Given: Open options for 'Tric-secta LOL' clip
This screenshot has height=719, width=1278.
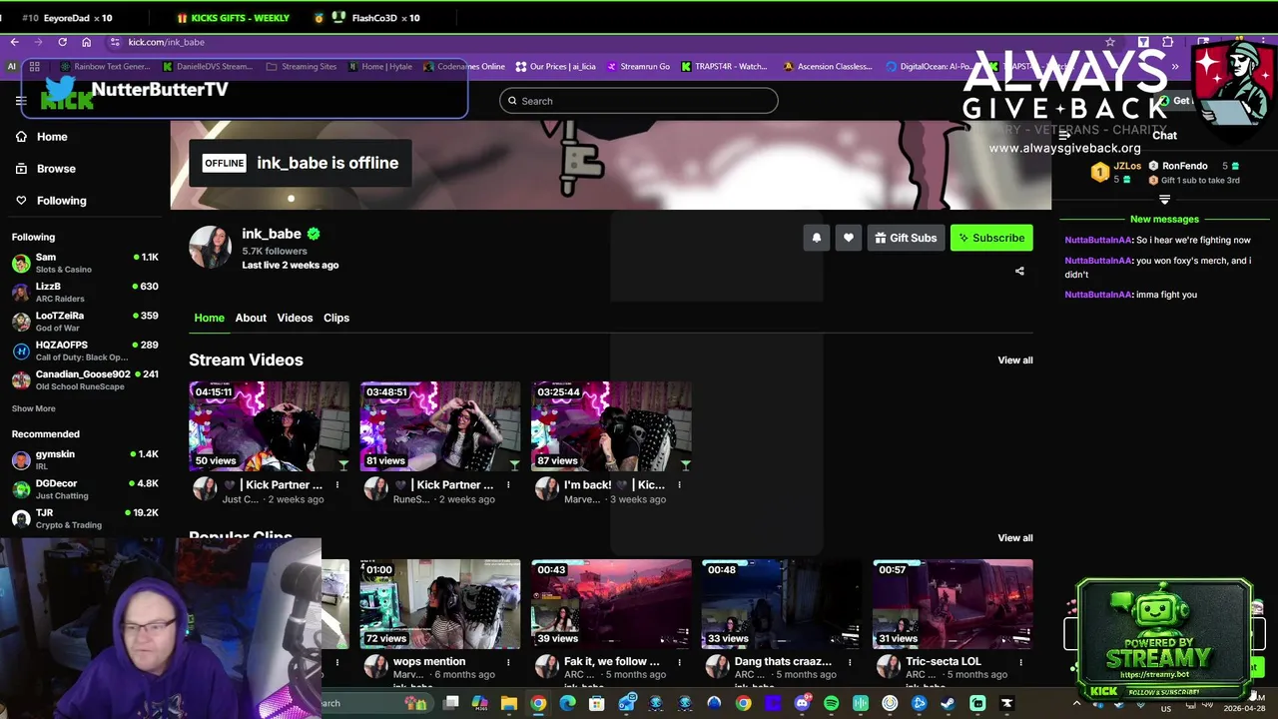Looking at the screenshot, I should 1020,662.
